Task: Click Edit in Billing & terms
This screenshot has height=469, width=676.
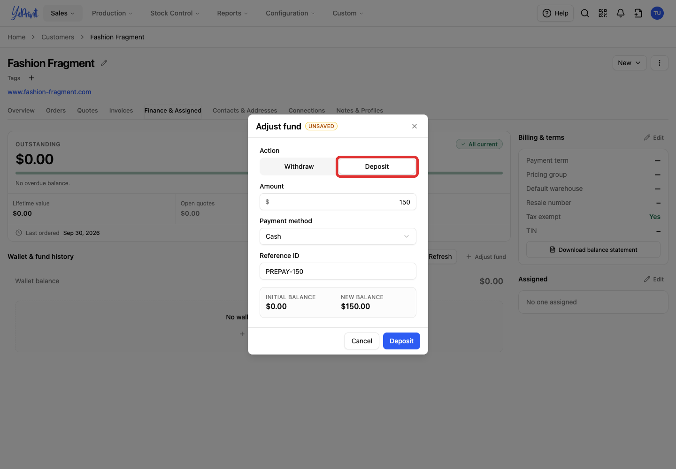Action: tap(654, 137)
